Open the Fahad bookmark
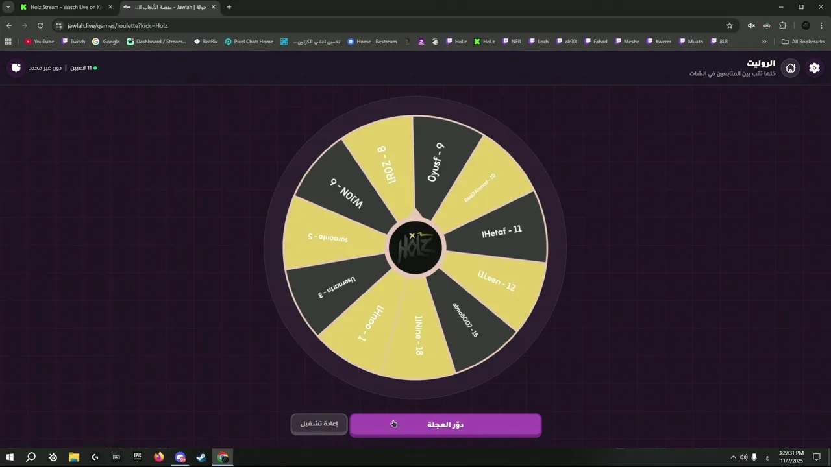 coord(595,42)
